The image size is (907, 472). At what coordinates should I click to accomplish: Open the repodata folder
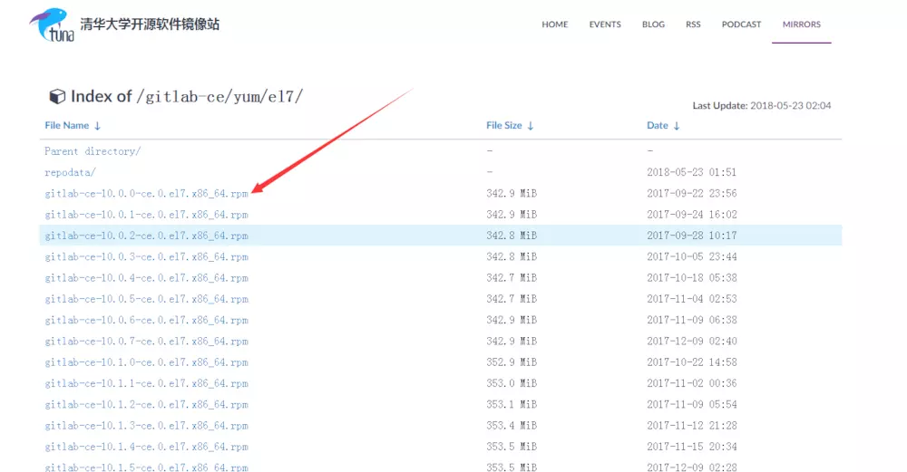coord(70,172)
